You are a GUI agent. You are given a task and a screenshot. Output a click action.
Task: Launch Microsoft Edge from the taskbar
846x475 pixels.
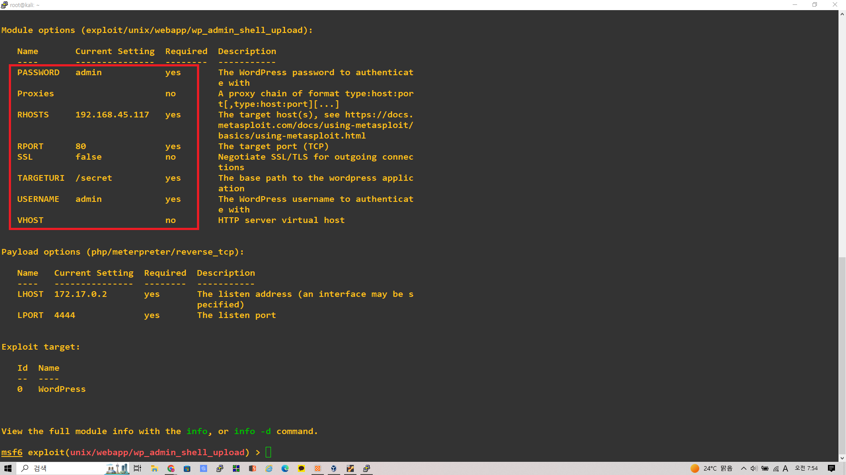pos(285,468)
